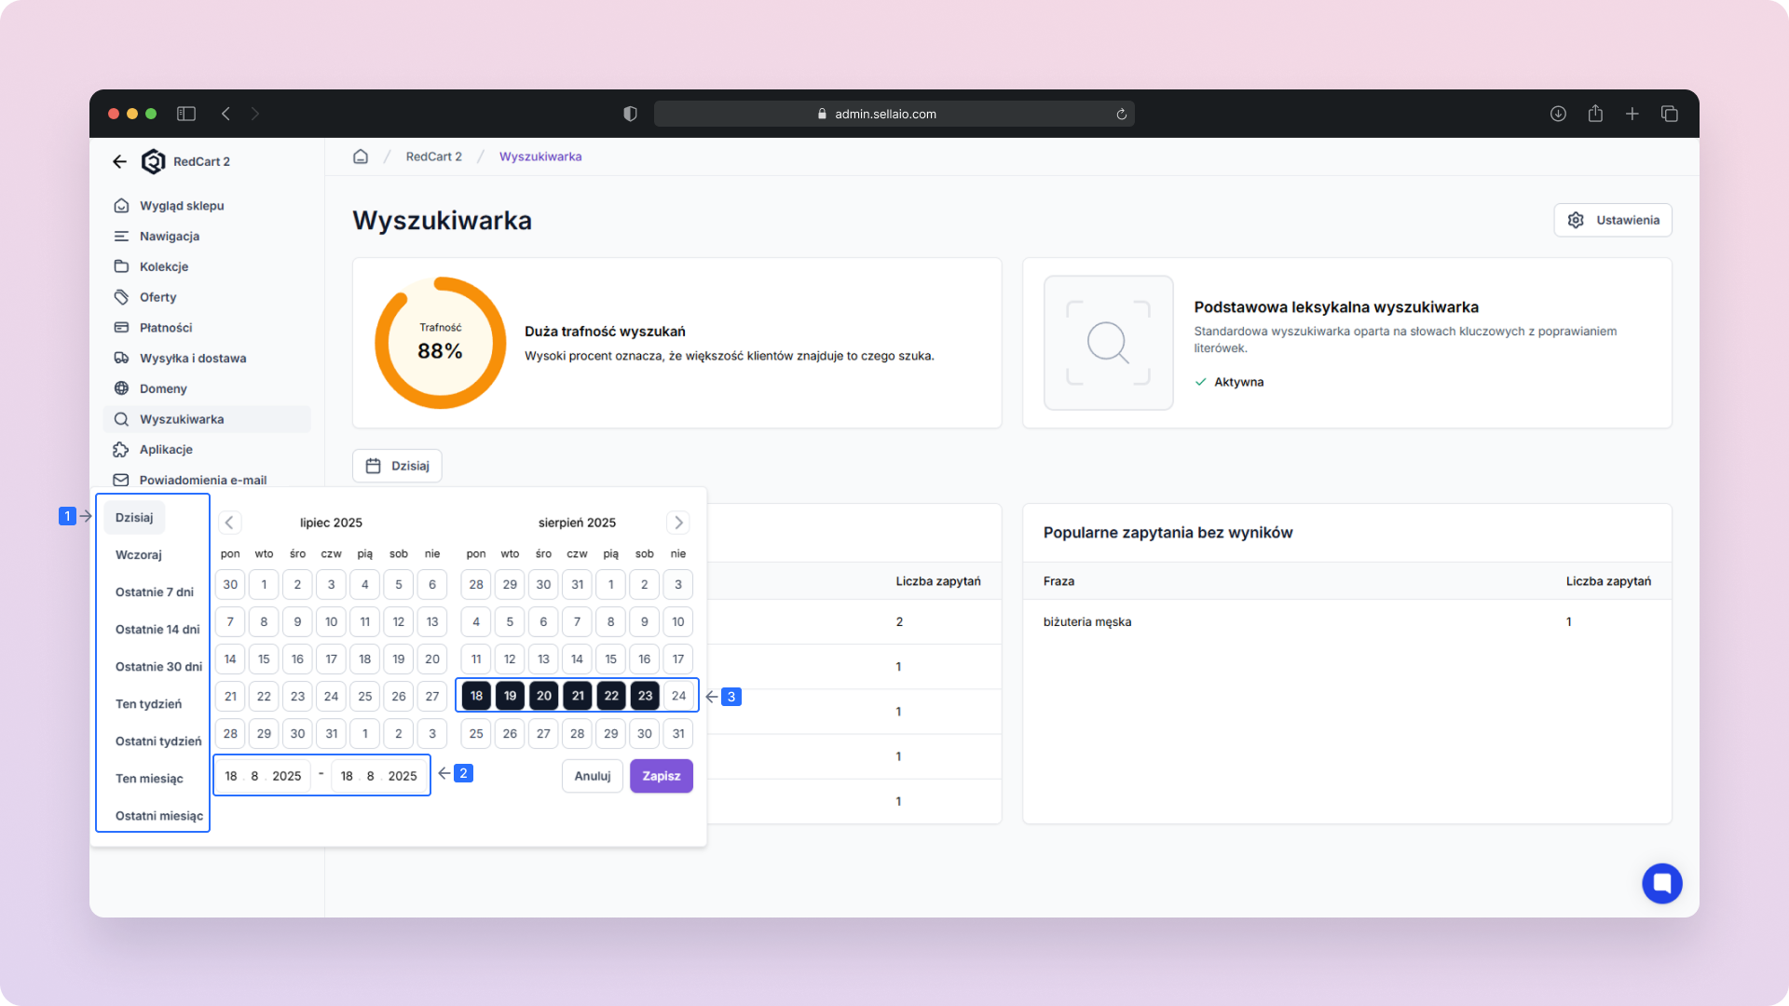The height and width of the screenshot is (1006, 1789).
Task: Pick the Ten tydzień preset
Action: pyautogui.click(x=149, y=704)
